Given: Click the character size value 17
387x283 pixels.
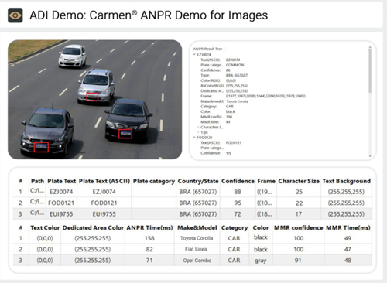Looking at the screenshot, I should [299, 214].
